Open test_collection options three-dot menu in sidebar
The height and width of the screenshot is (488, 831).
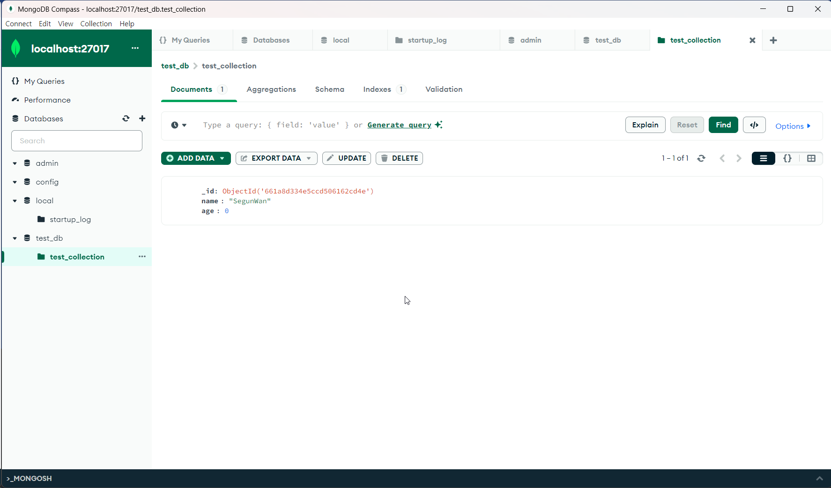coord(142,257)
